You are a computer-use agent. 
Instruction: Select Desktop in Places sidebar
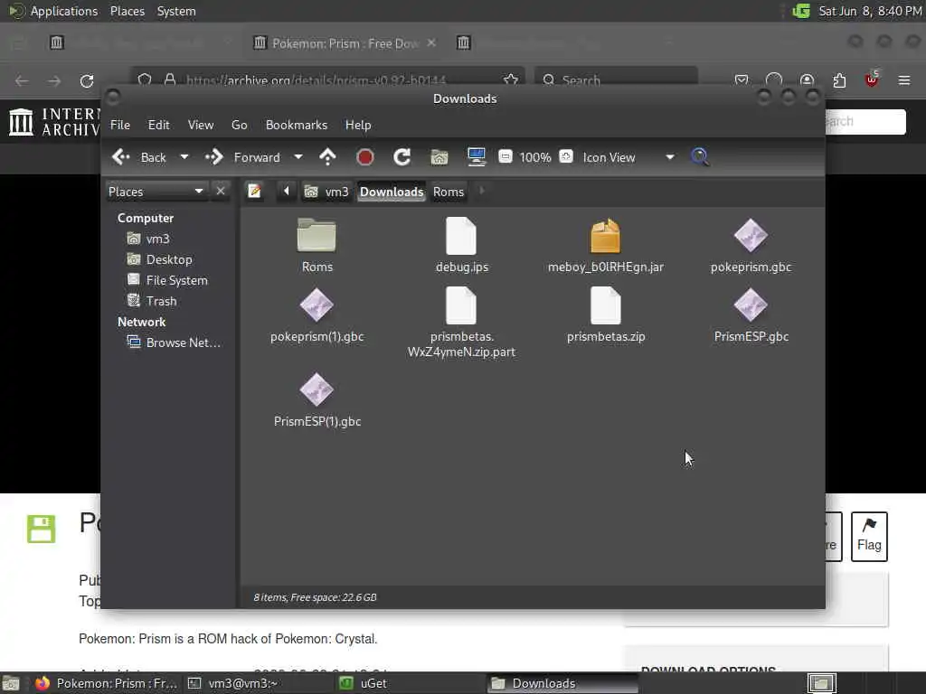[x=169, y=259]
